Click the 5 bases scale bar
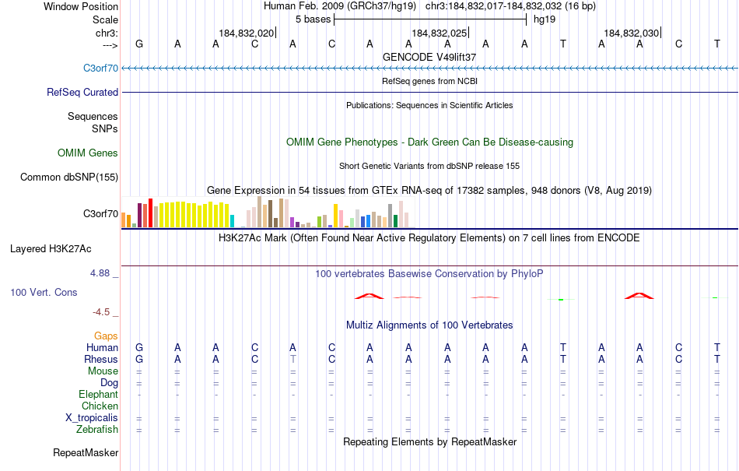The height and width of the screenshot is (471, 739). tap(430, 19)
